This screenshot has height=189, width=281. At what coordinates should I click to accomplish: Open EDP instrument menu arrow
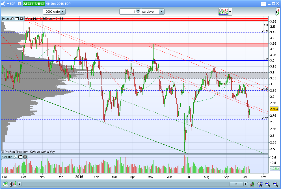point(8,4)
